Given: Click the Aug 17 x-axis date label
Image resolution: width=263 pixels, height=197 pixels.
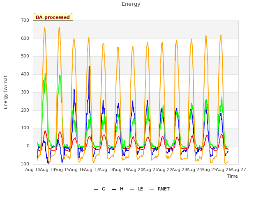Looking at the screenshot, I should click(x=92, y=170).
